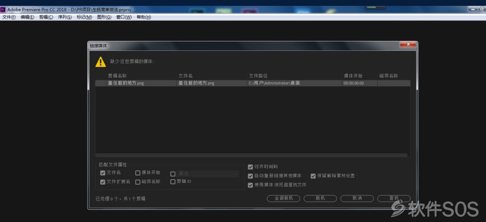Image resolution: width=486 pixels, height=222 pixels.
Task: Enable the 媒体开始 match checkbox
Action: tap(138, 173)
